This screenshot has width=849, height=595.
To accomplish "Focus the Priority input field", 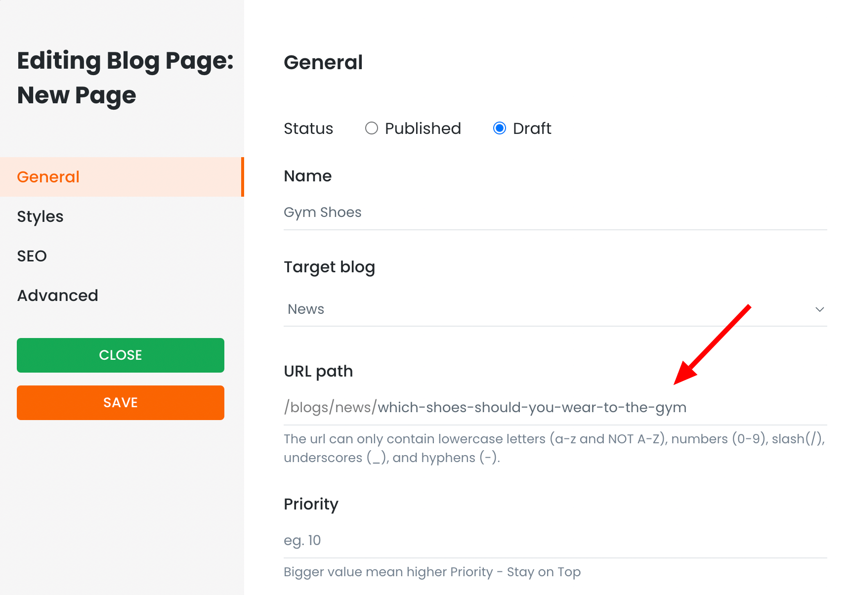I will [x=555, y=541].
